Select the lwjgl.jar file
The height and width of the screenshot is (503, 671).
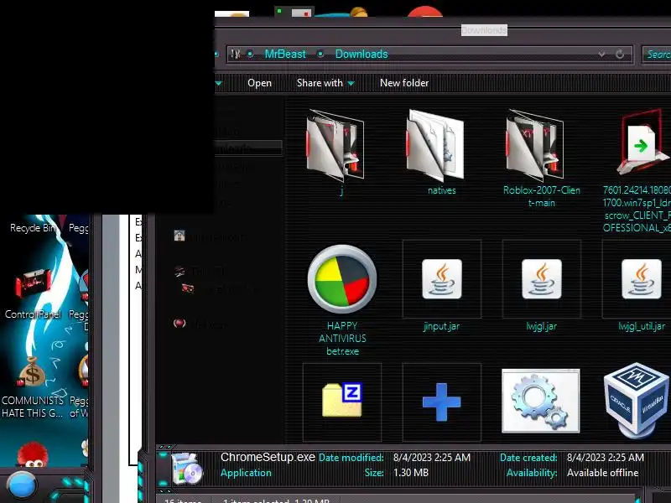[x=542, y=279]
